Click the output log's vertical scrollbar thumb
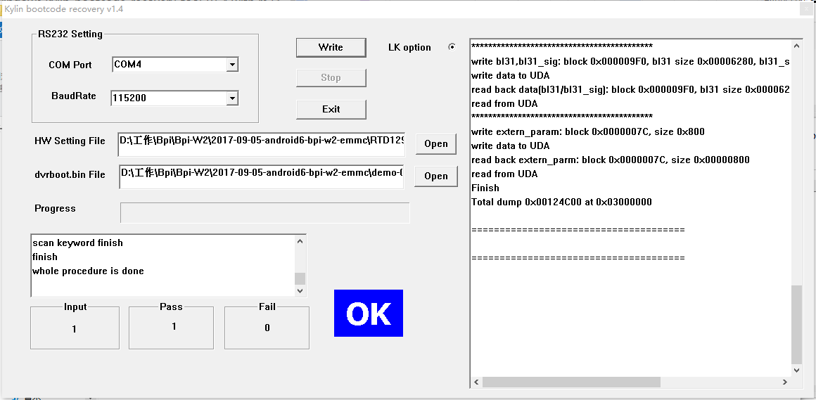The height and width of the screenshot is (400, 816). [796, 323]
